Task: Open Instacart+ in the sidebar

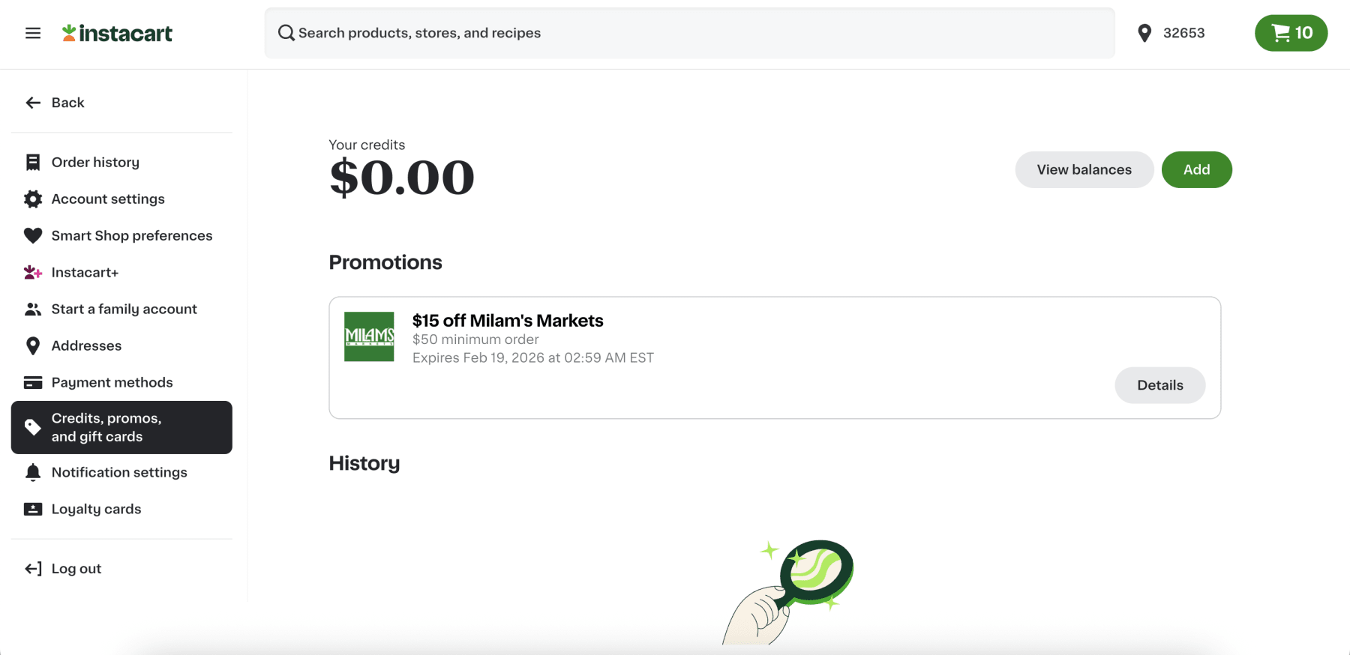Action: pos(85,273)
